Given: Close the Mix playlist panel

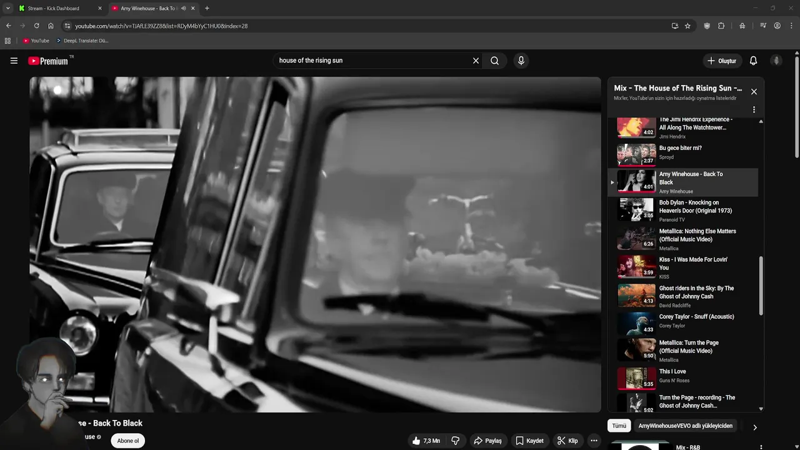Looking at the screenshot, I should coord(754,92).
